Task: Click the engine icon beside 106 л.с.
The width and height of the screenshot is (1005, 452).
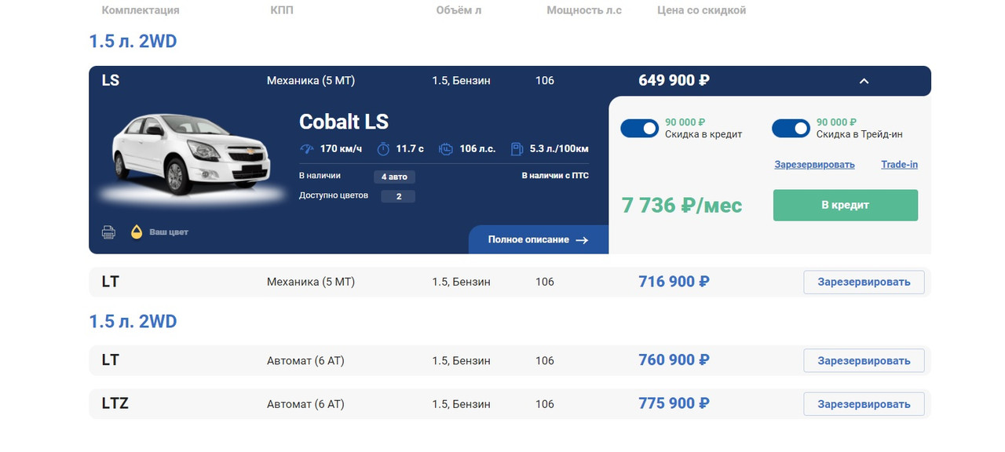Action: pos(445,148)
